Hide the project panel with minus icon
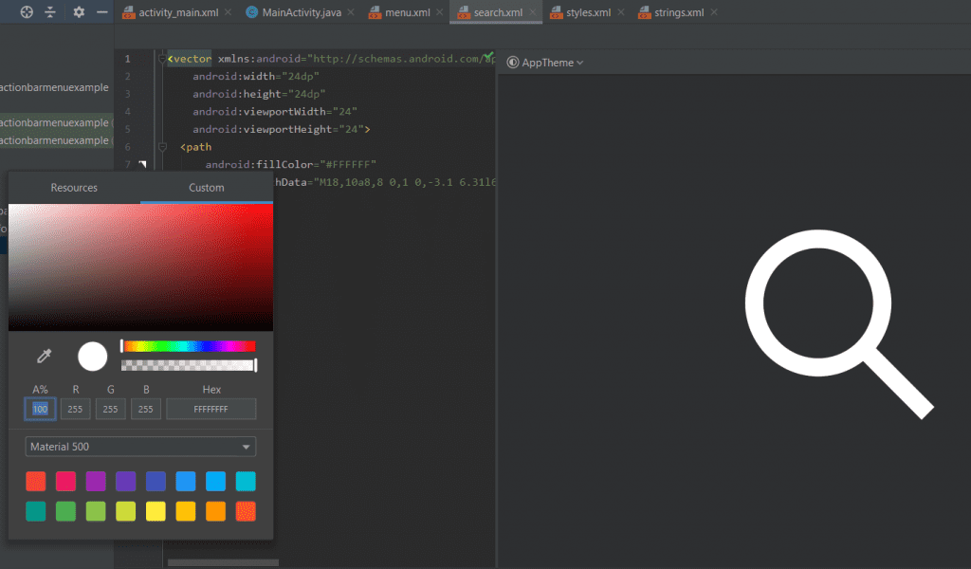 pyautogui.click(x=102, y=12)
